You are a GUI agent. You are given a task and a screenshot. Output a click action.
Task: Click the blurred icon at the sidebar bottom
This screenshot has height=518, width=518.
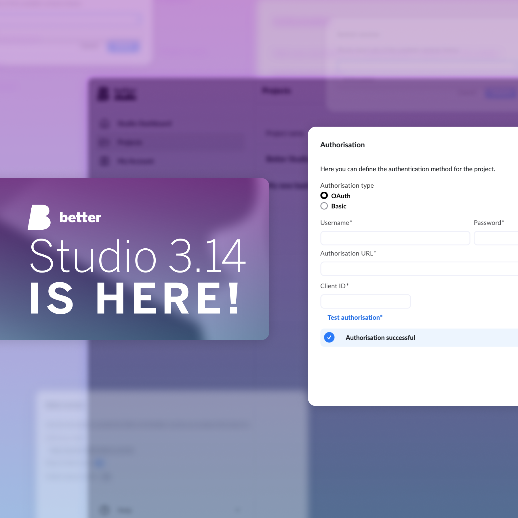pyautogui.click(x=104, y=510)
